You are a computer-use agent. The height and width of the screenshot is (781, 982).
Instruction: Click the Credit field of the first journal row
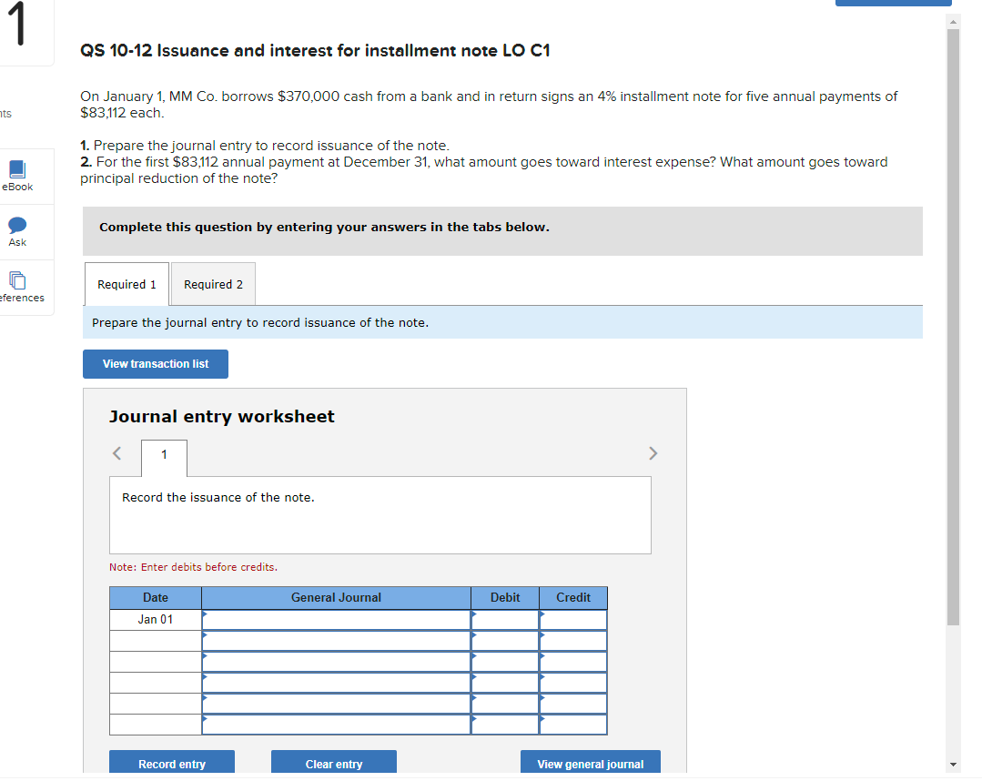[572, 619]
